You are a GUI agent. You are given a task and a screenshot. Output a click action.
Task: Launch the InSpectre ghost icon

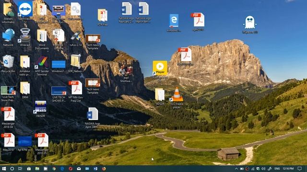click(250, 24)
